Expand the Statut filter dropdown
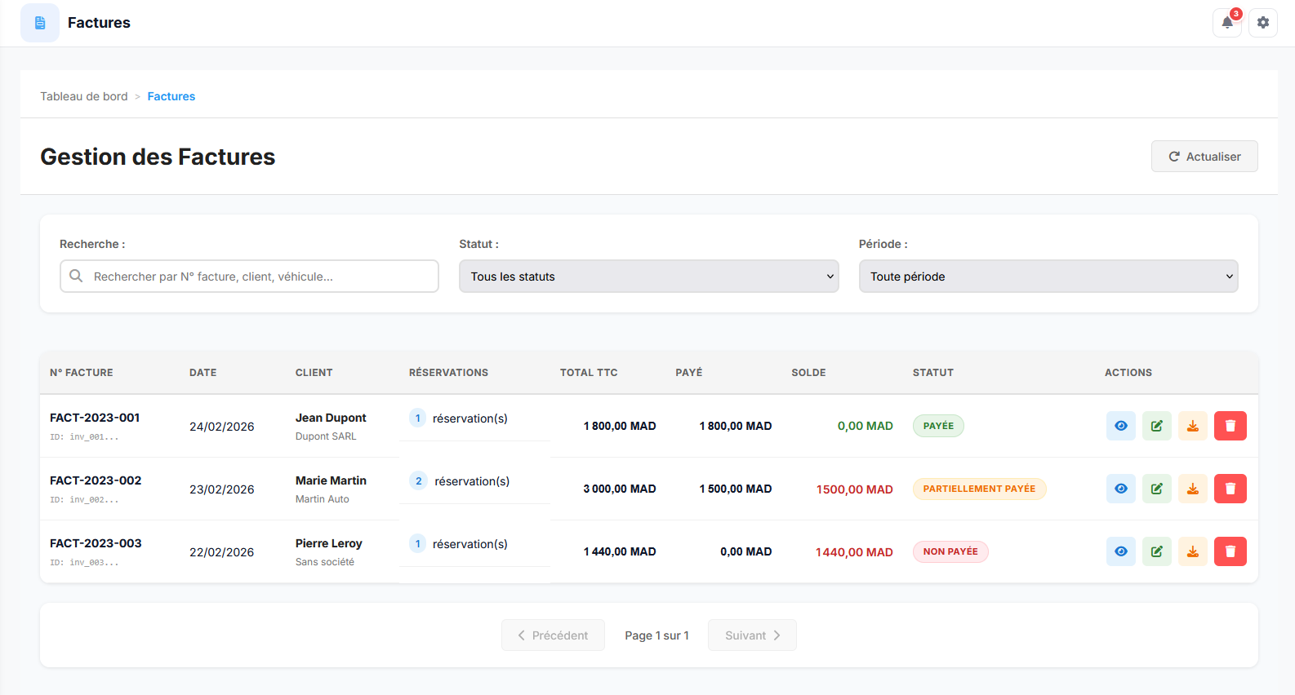Image resolution: width=1295 pixels, height=695 pixels. click(x=648, y=277)
